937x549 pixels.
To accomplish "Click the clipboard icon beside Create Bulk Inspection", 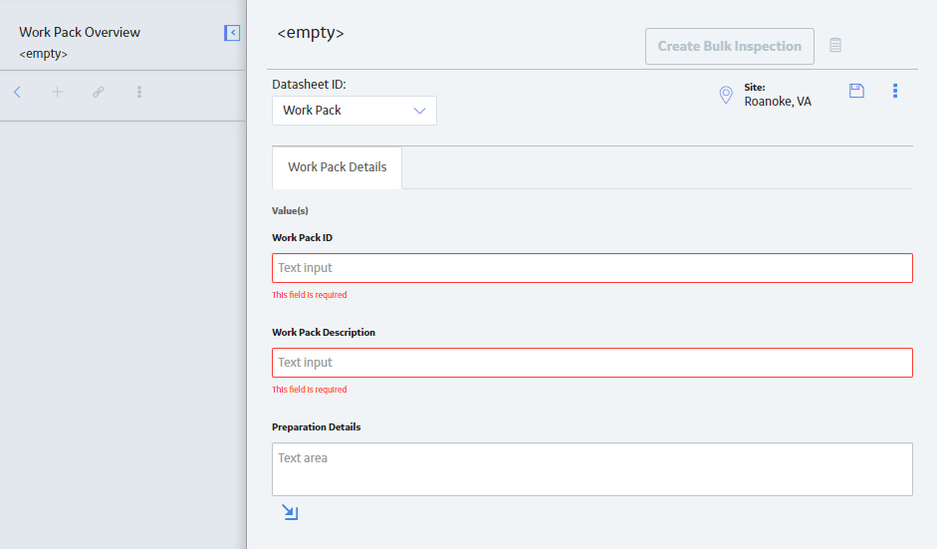I will click(835, 46).
